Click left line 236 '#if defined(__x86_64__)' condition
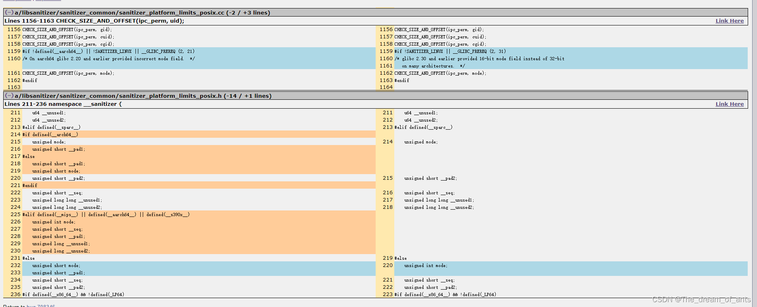Viewport: 757px width, 307px height. [73, 294]
